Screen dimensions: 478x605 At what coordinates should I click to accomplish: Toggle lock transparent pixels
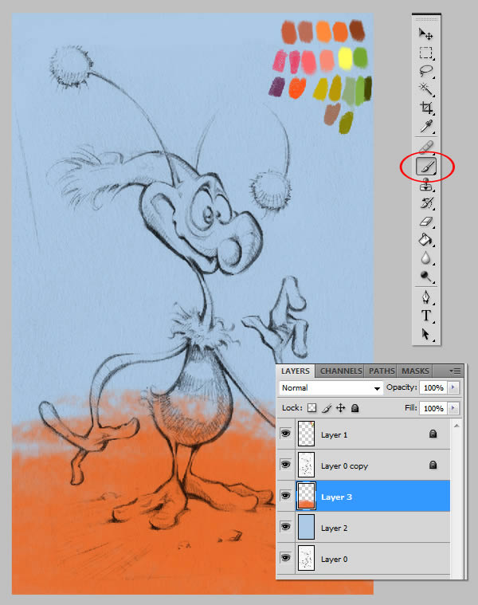pos(311,408)
